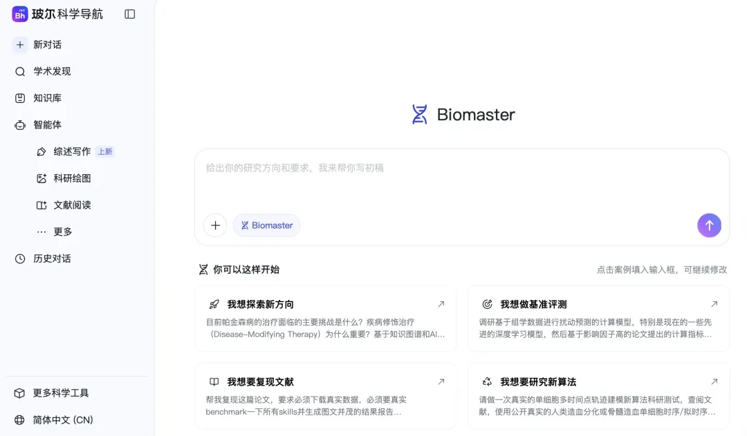Fill the 我想做基准评测 example arrow
The image size is (747, 436).
click(x=714, y=303)
